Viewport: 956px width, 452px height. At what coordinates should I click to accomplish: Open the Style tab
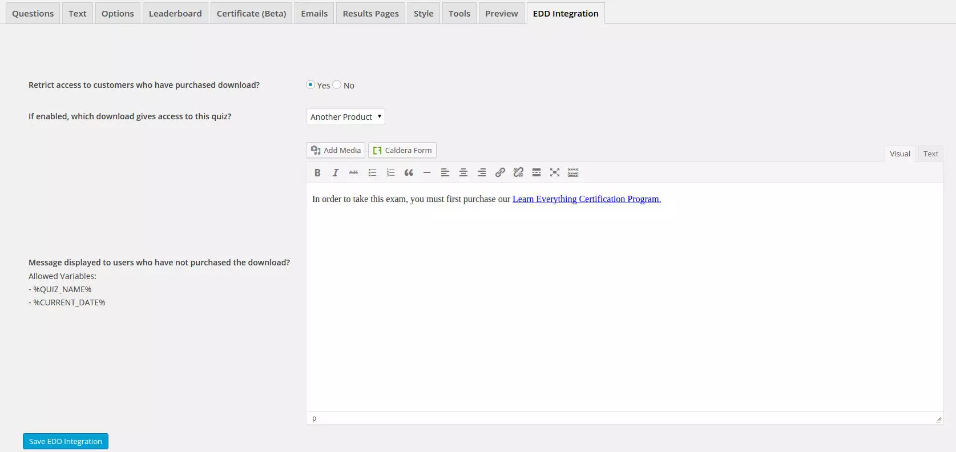tap(423, 13)
